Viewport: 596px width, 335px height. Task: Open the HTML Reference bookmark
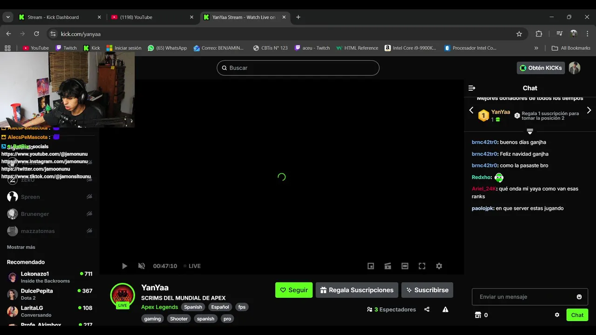357,48
